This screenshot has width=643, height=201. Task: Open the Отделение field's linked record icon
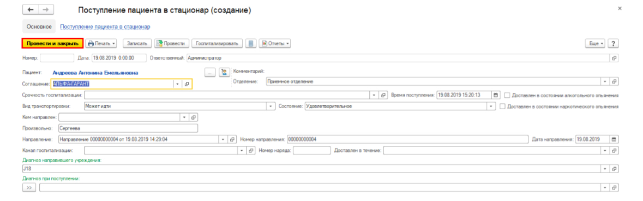point(614,82)
